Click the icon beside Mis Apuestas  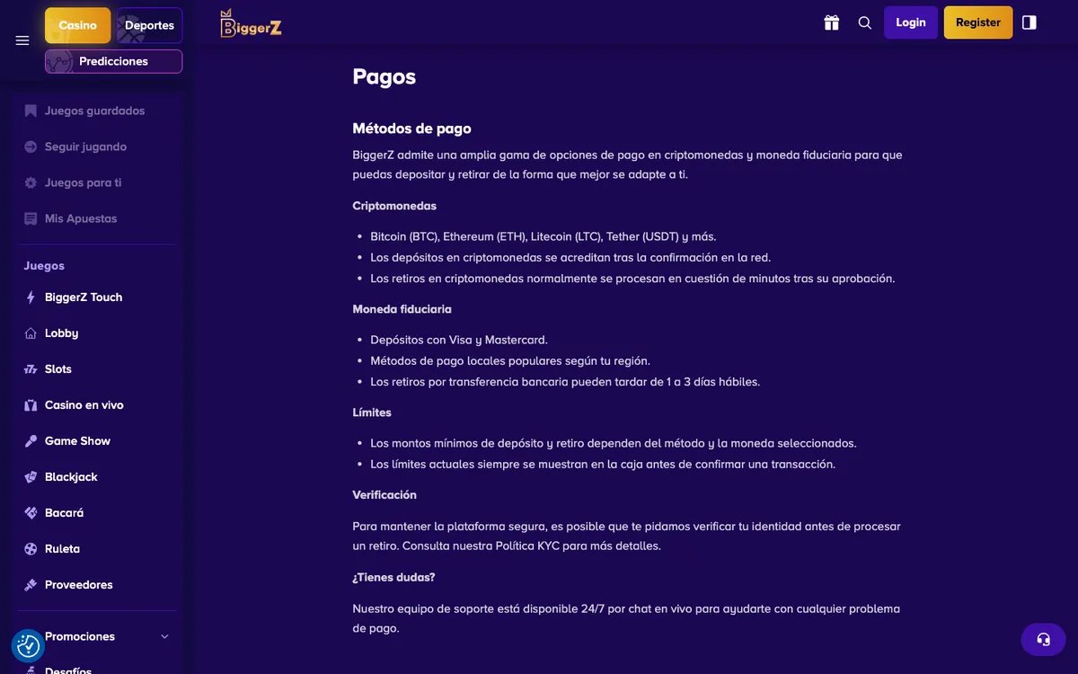click(31, 218)
